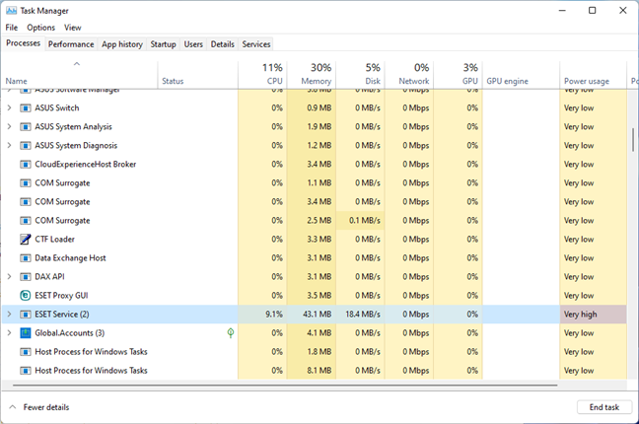Select the Processes tab
This screenshot has width=639, height=424.
tap(24, 43)
